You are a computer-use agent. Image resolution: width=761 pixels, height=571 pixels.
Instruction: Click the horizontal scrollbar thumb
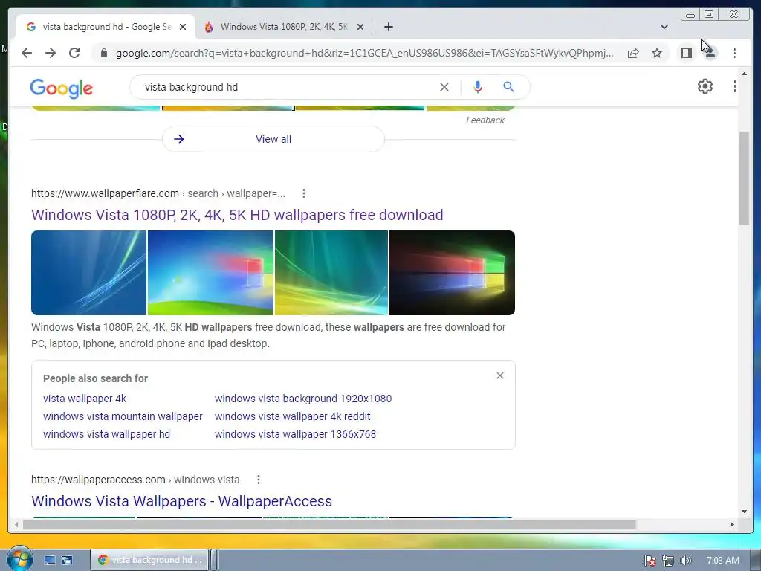pos(329,524)
